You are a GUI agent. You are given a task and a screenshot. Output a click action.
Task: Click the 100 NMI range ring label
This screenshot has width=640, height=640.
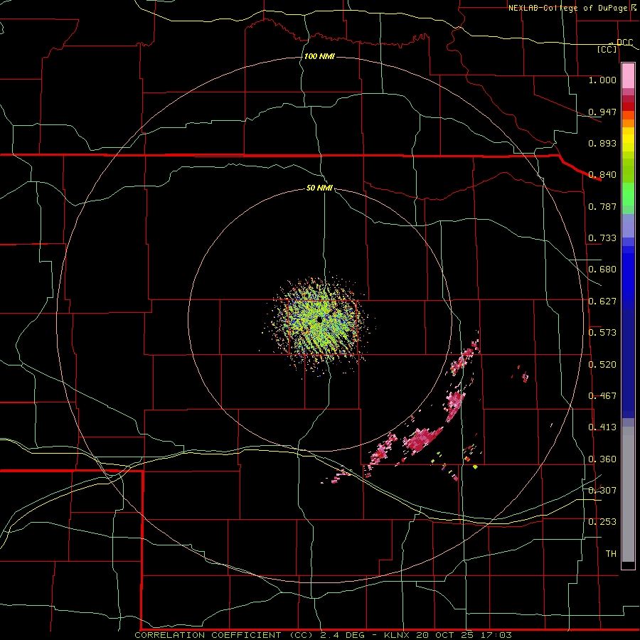click(319, 56)
